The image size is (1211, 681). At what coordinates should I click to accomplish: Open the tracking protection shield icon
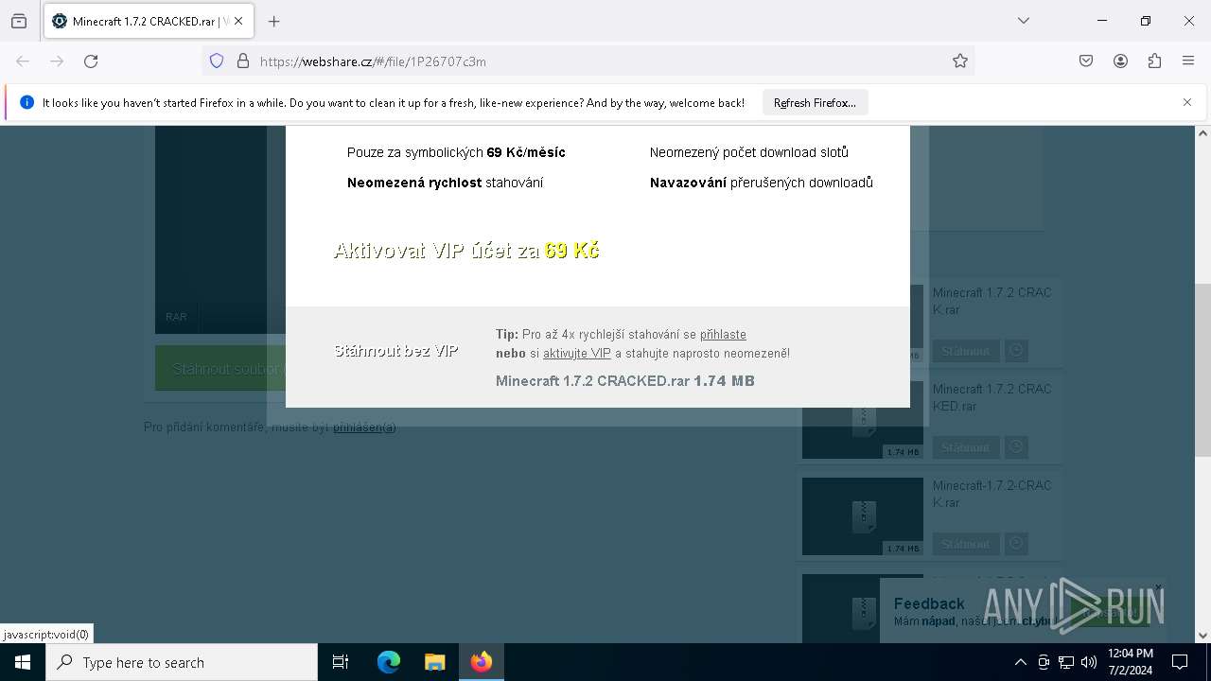pyautogui.click(x=217, y=61)
